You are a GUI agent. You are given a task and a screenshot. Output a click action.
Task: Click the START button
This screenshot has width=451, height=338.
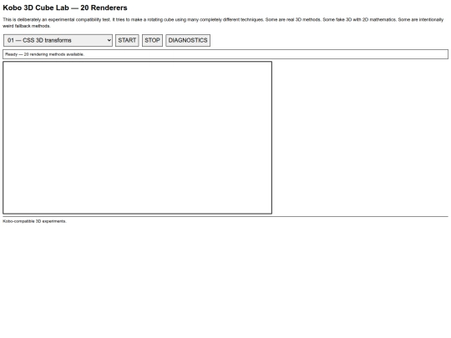[127, 40]
